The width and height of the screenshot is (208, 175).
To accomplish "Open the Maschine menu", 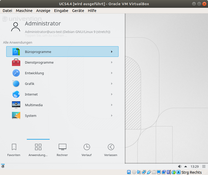I will tap(24, 11).
